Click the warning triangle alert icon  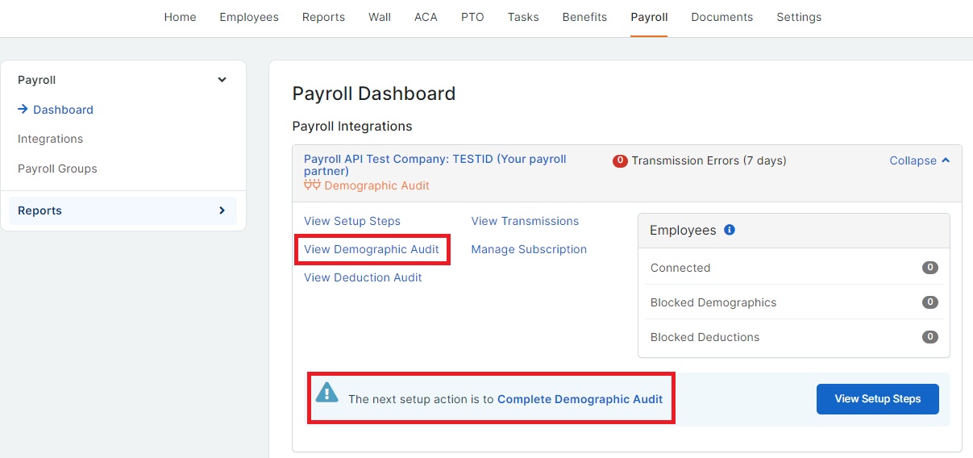(x=326, y=392)
